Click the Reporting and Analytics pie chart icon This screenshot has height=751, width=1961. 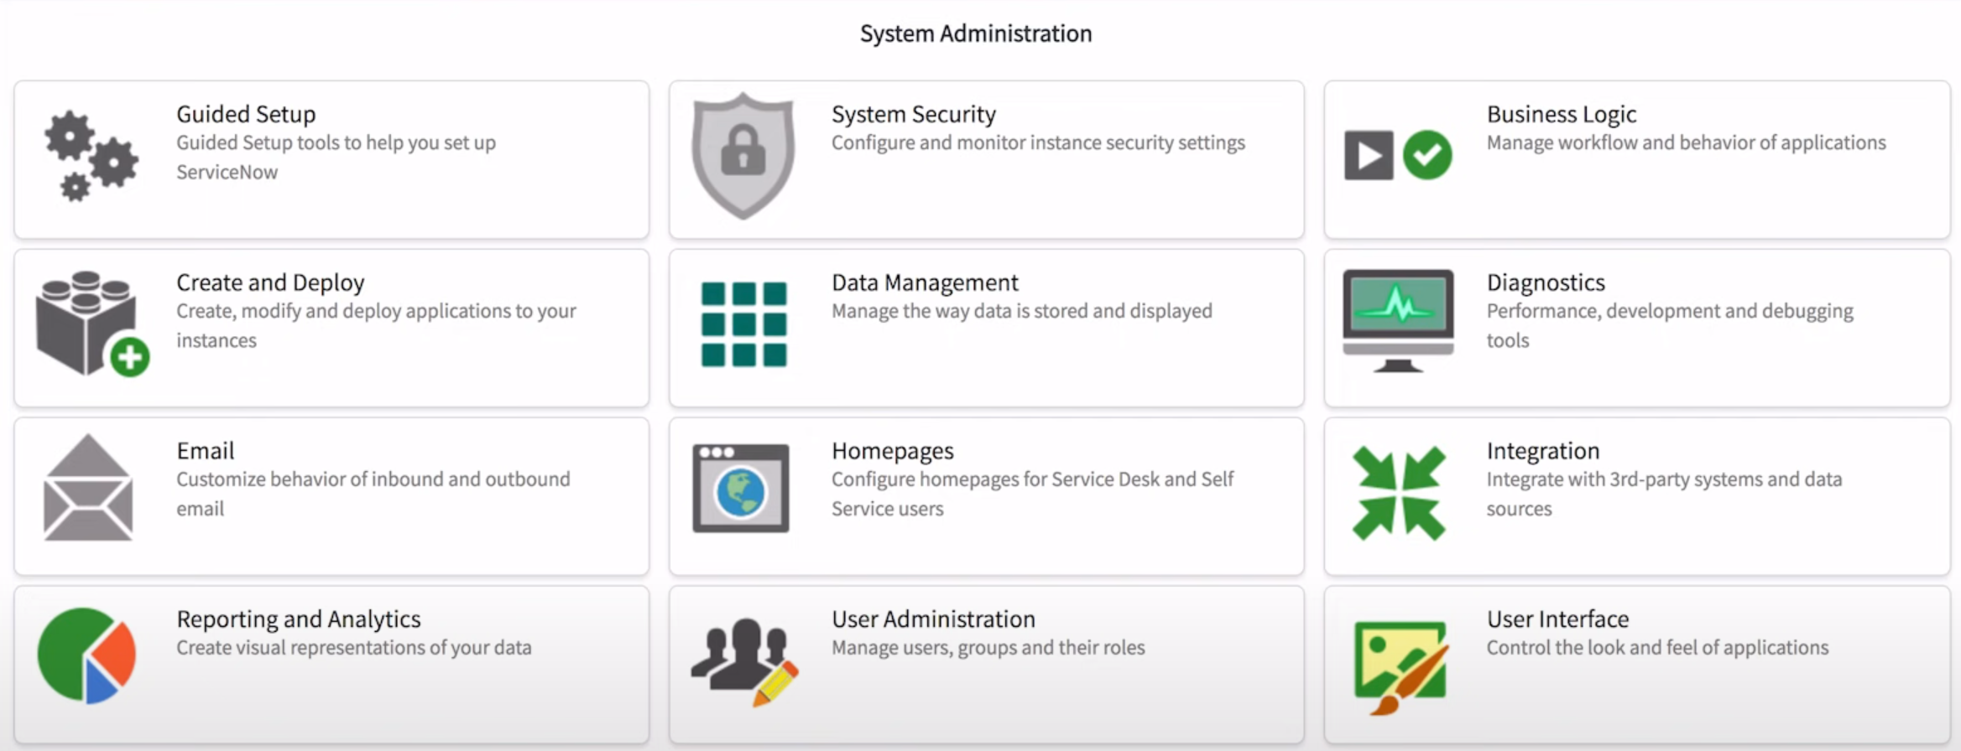coord(87,655)
